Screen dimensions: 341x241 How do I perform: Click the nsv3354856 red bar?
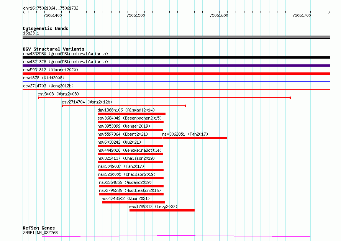tap(131, 186)
